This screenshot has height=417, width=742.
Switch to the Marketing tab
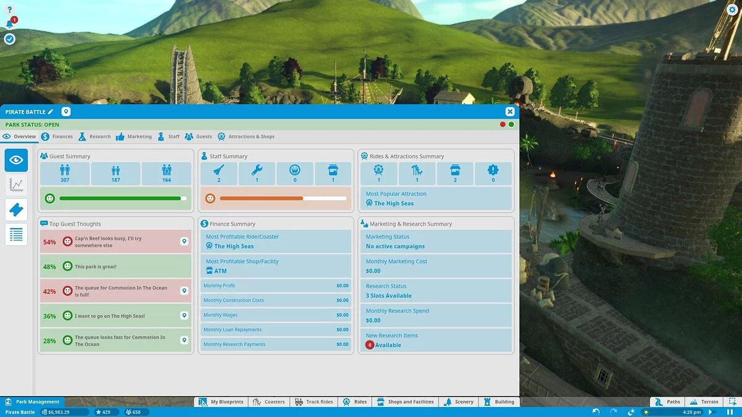pyautogui.click(x=134, y=137)
